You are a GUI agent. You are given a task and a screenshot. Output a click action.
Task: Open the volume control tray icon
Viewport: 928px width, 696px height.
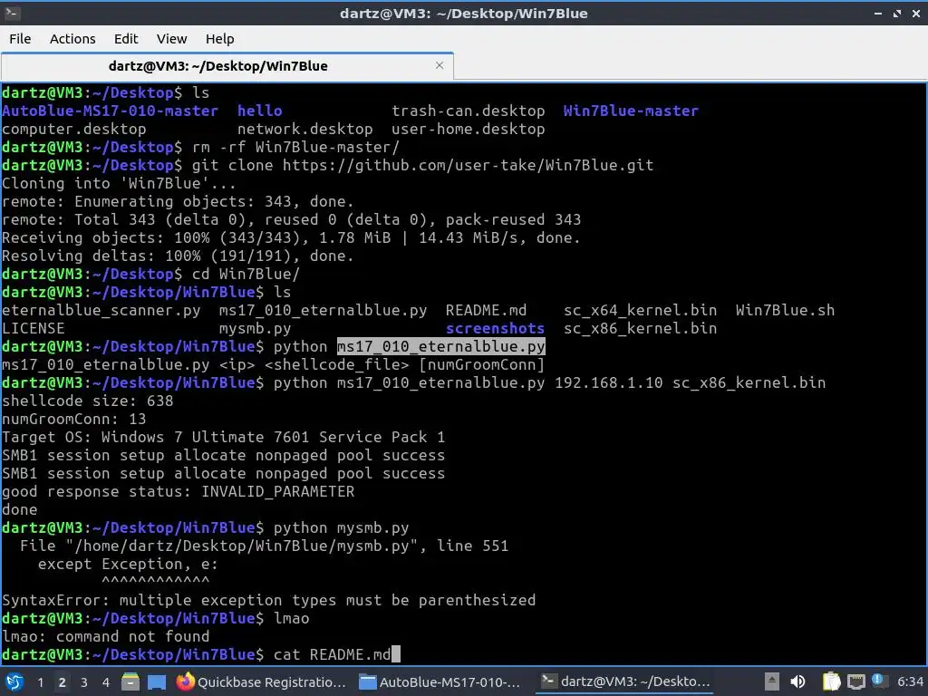(x=797, y=681)
